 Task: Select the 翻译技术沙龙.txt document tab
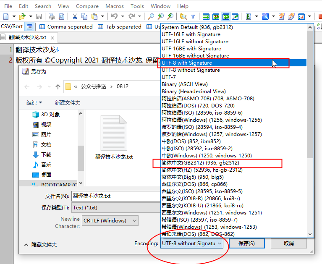point(28,38)
